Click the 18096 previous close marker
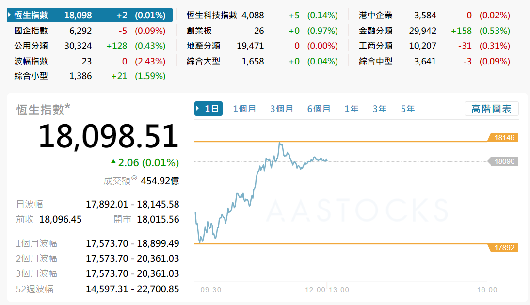This screenshot has height=305, width=530. [503, 161]
